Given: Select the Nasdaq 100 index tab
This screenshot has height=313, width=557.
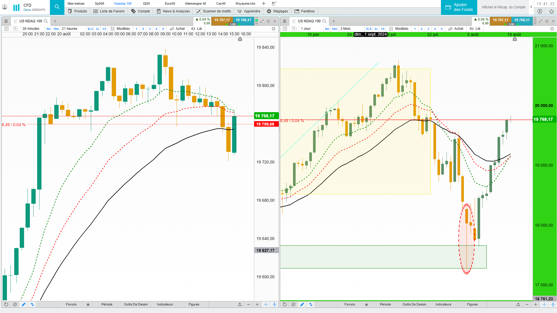Looking at the screenshot, I should 123,3.
